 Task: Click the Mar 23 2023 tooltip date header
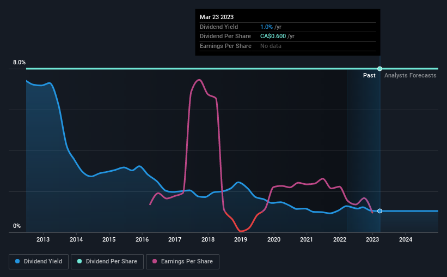tap(217, 17)
